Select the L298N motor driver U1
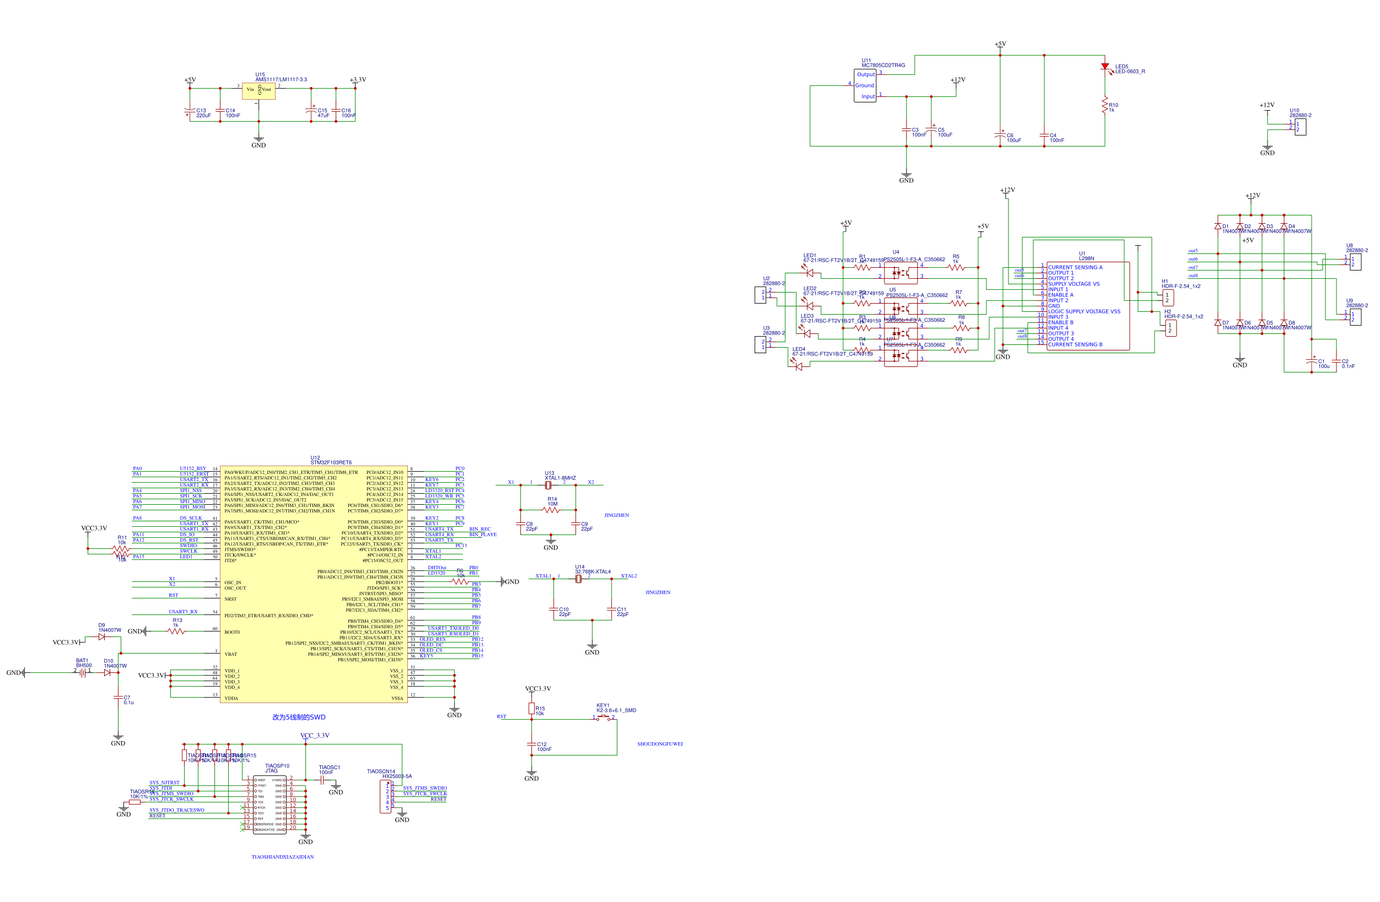The image size is (1380, 902). pos(1087,305)
